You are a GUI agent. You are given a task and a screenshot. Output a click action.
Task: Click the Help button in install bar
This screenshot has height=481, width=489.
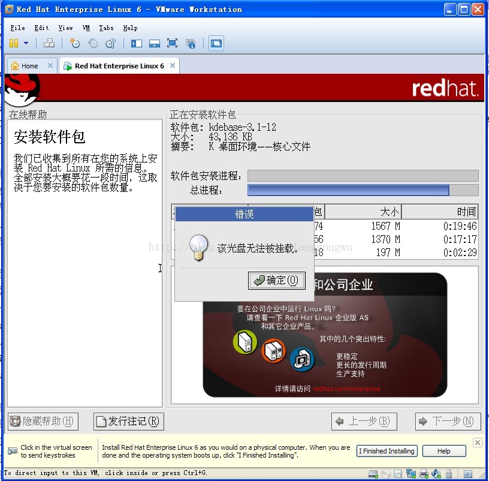(444, 451)
